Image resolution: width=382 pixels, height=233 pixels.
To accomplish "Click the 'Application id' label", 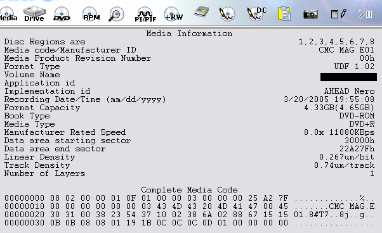I will point(40,83).
